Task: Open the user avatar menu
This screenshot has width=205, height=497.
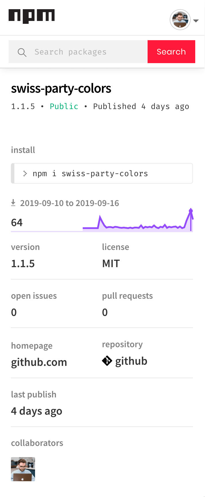Action: (180, 20)
